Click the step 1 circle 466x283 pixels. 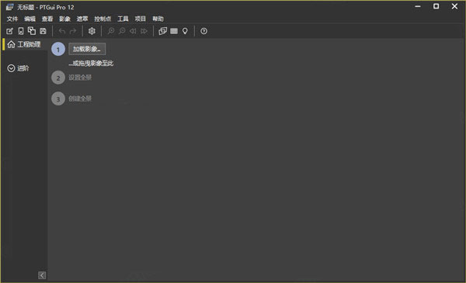(58, 50)
